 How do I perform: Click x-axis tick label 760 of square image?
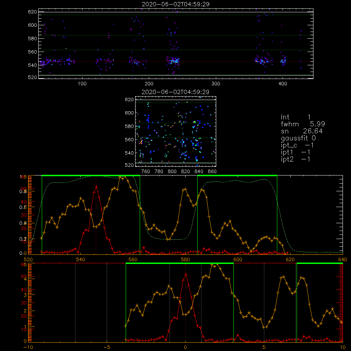pos(146,172)
